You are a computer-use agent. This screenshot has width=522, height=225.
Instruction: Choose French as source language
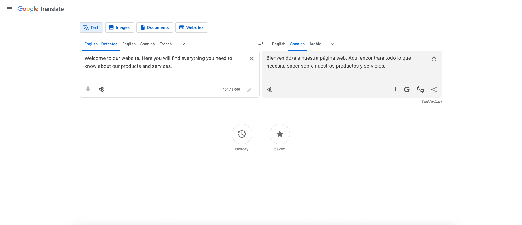(x=166, y=44)
